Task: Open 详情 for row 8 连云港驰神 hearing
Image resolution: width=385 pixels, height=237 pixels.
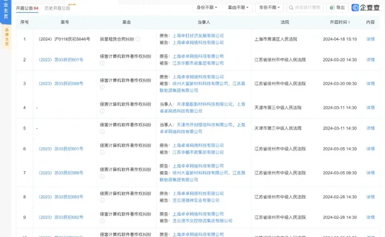Action: (370, 197)
